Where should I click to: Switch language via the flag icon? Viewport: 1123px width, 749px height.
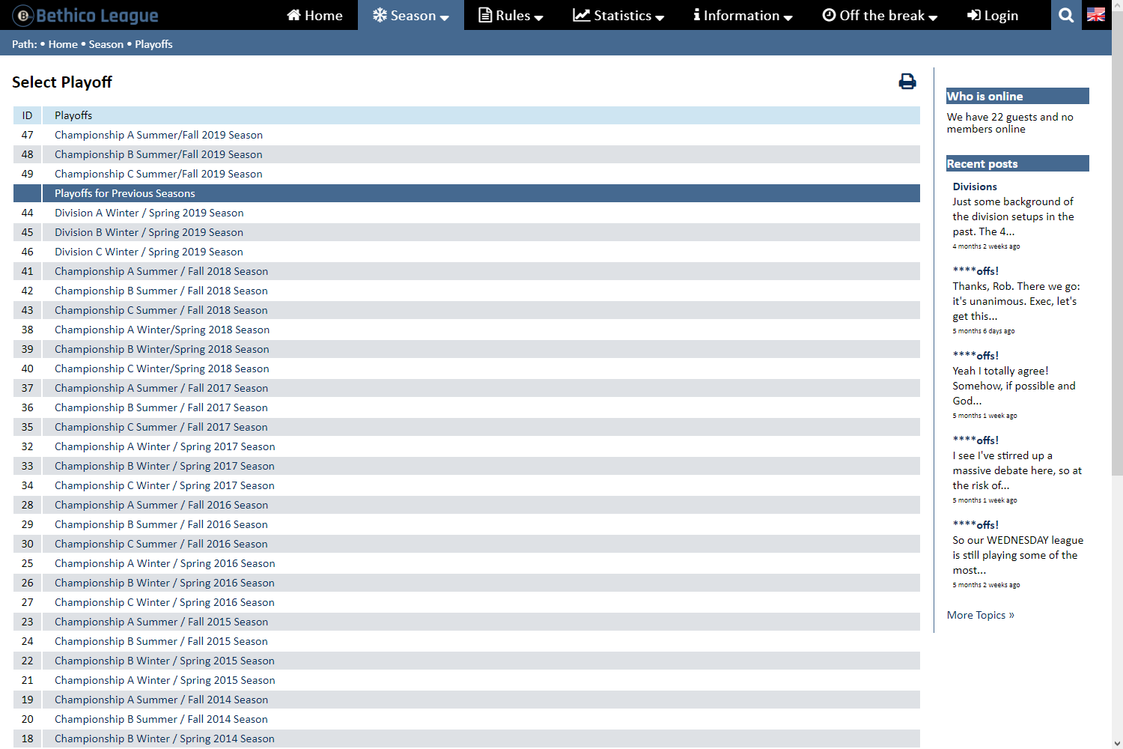point(1096,15)
